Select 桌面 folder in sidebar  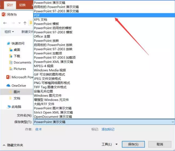pos(17,50)
